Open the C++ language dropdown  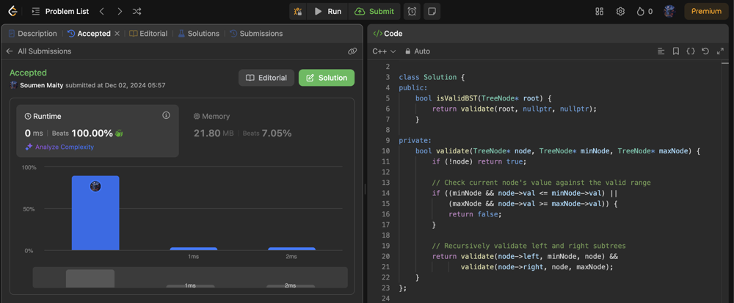[384, 51]
